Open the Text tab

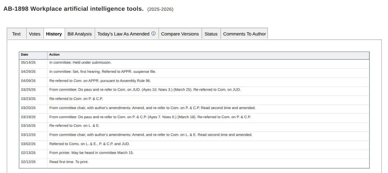(x=16, y=34)
